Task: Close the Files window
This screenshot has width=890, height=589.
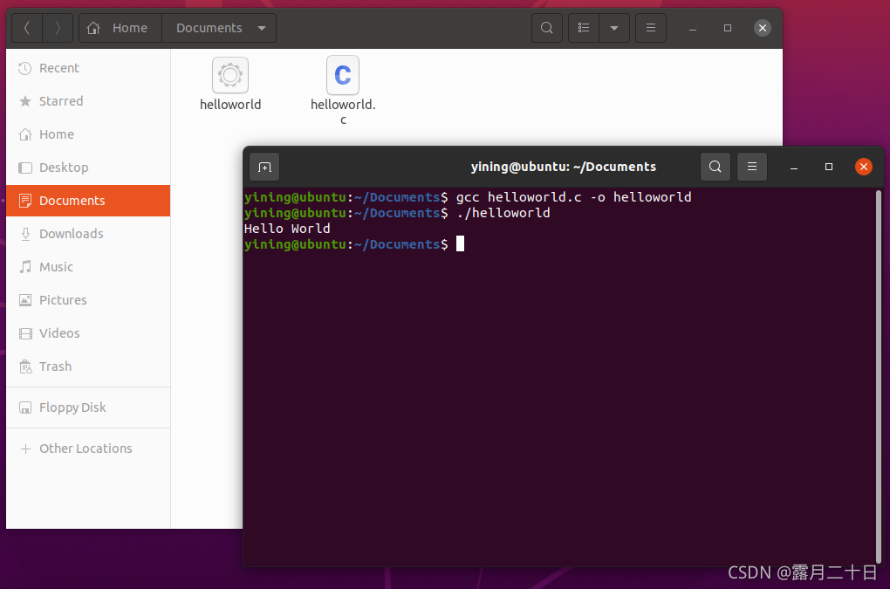Action: click(x=763, y=28)
